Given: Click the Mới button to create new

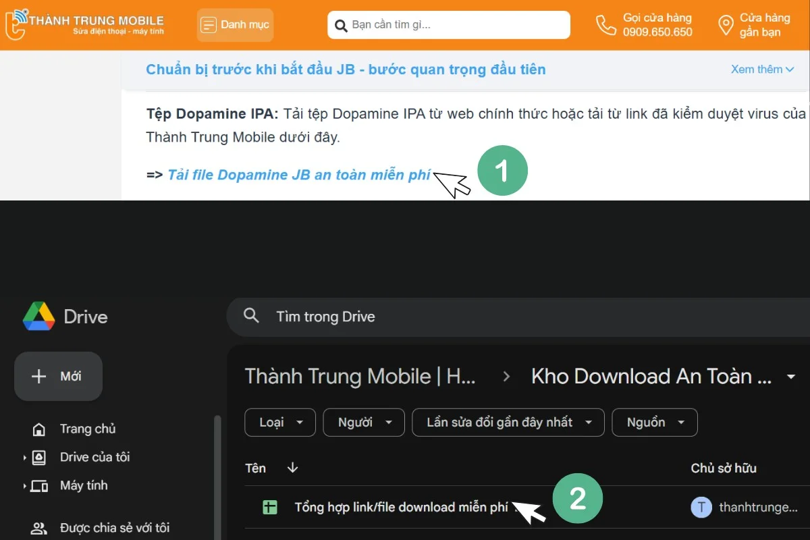Looking at the screenshot, I should point(58,376).
